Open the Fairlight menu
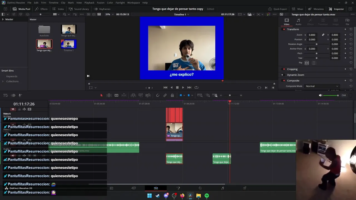The image size is (356, 200). point(120,2)
